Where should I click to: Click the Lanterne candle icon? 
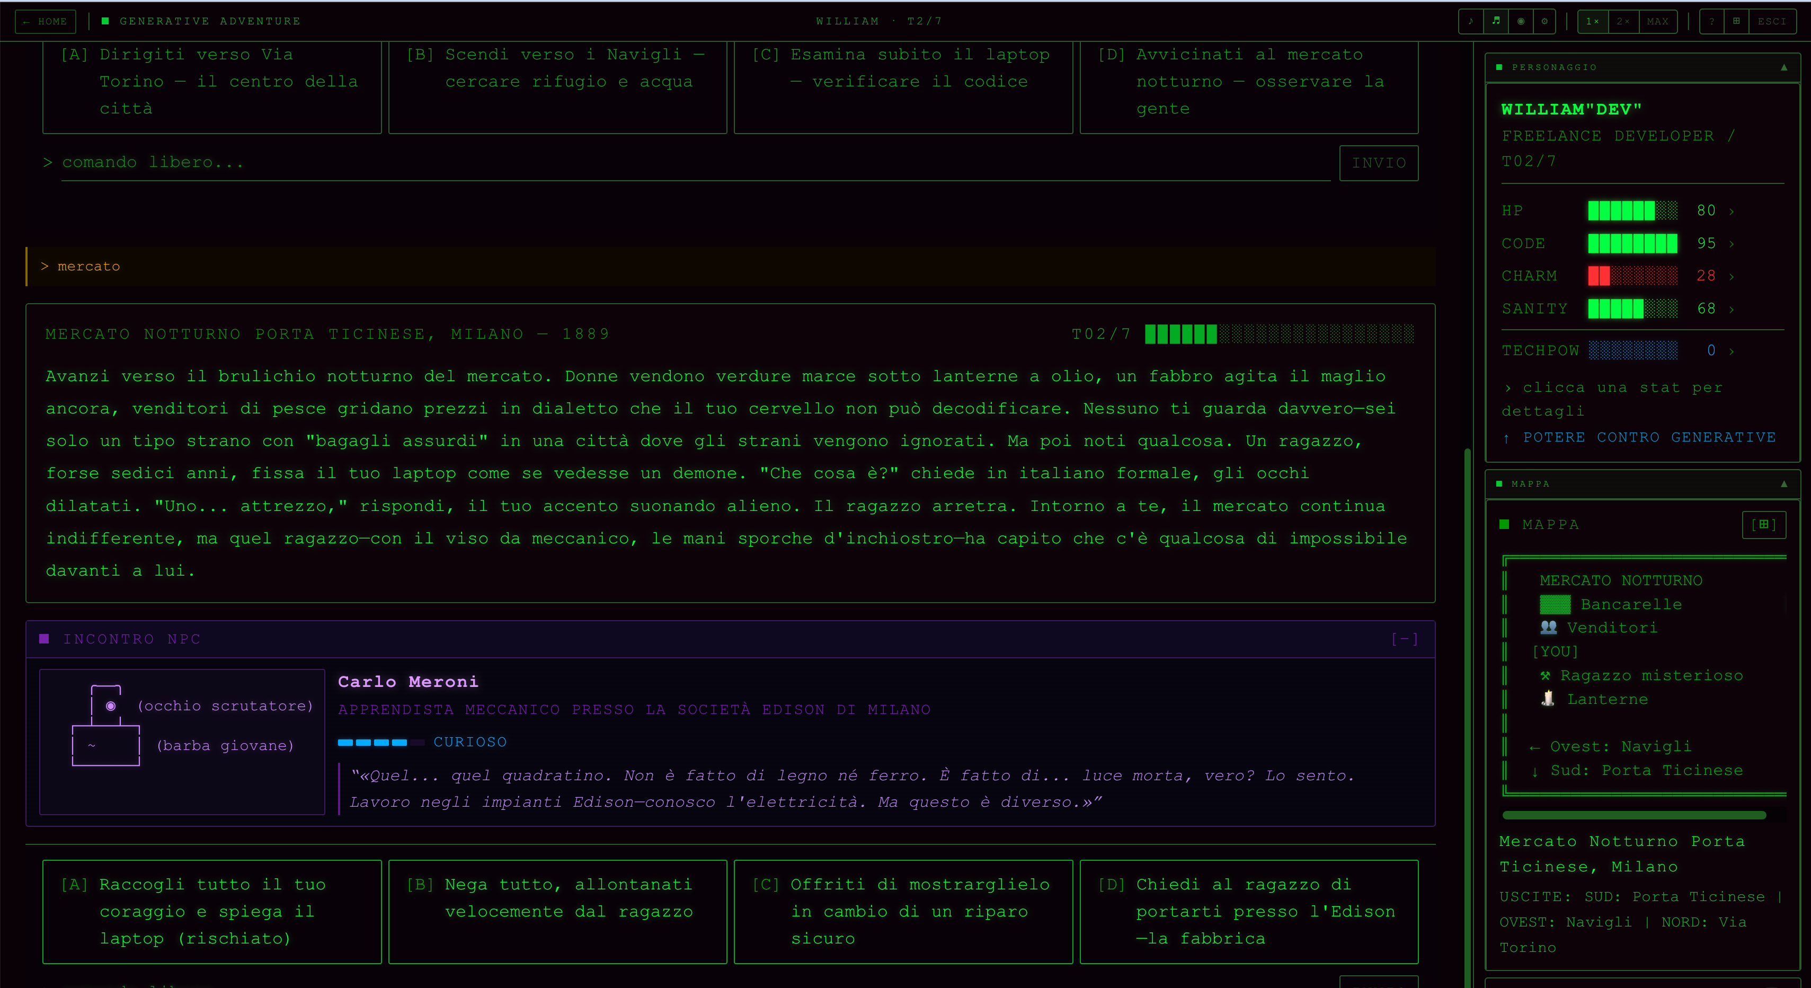[1547, 698]
